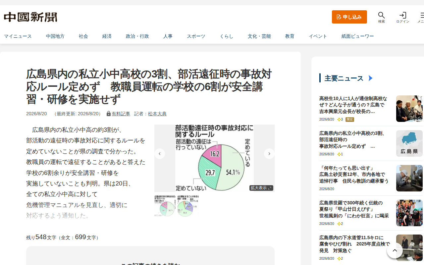Image resolution: width=424 pixels, height=265 pixels.
Task: Click the summer festival photo thumbnail
Action: click(x=409, y=213)
